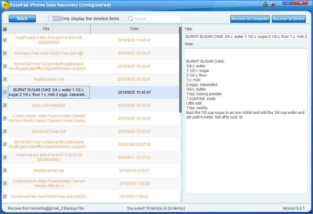Click date 2010/2/16 1:55:35
The height and width of the screenshot is (214, 313).
[x=134, y=183]
